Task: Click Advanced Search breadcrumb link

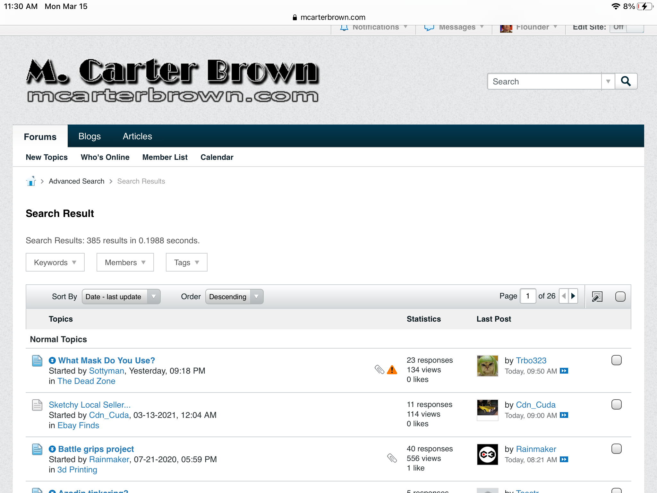Action: pos(76,181)
